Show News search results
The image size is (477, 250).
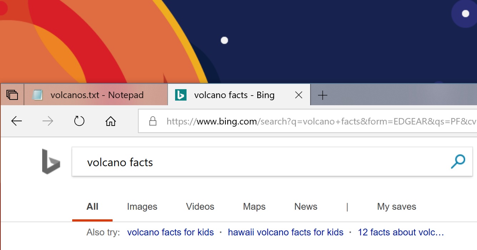(306, 206)
